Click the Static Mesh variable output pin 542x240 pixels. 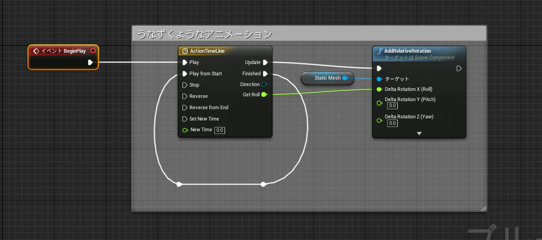click(x=345, y=78)
